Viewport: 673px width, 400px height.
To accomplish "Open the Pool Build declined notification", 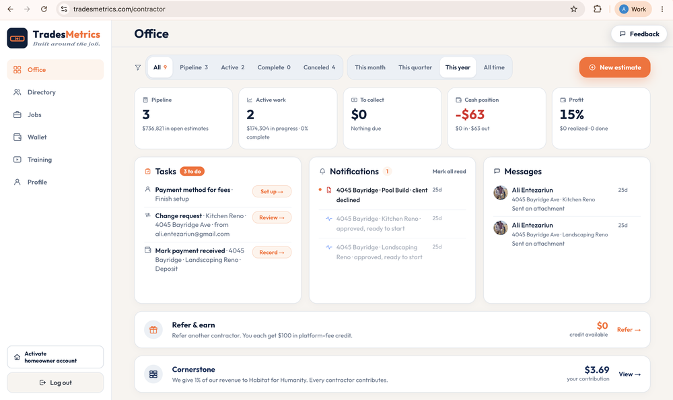I will (392, 195).
